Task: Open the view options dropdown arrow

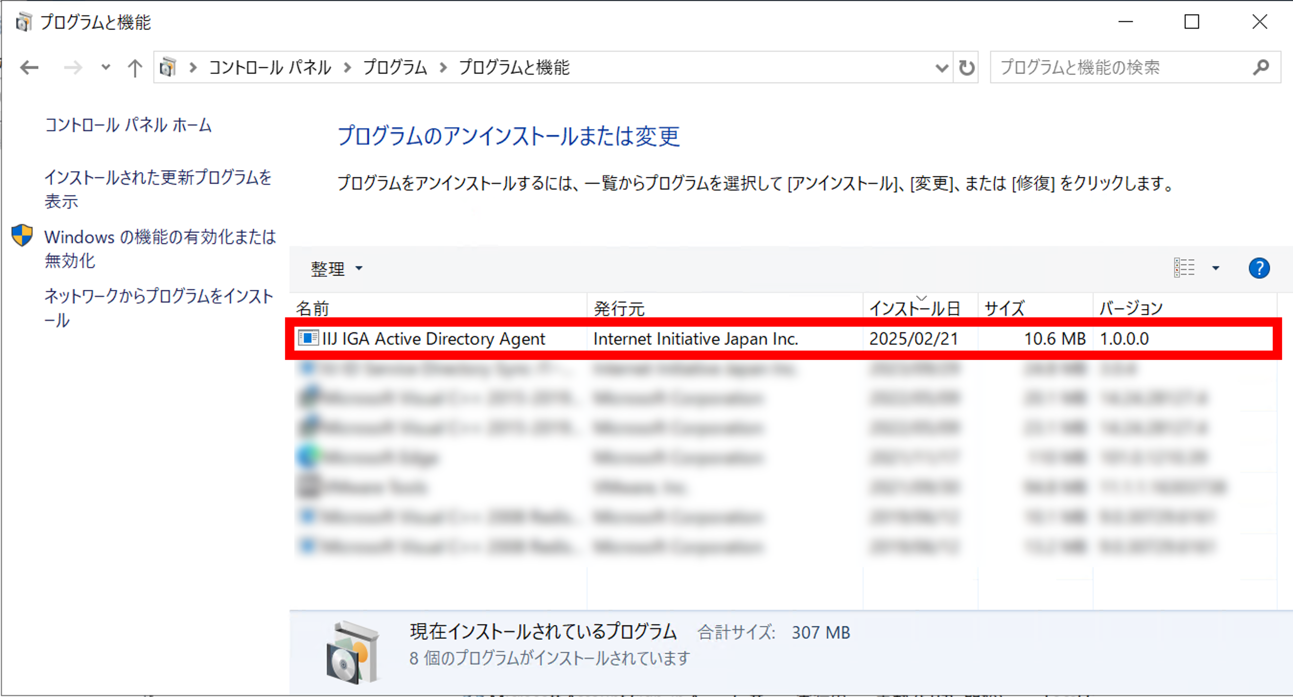Action: tap(1216, 268)
